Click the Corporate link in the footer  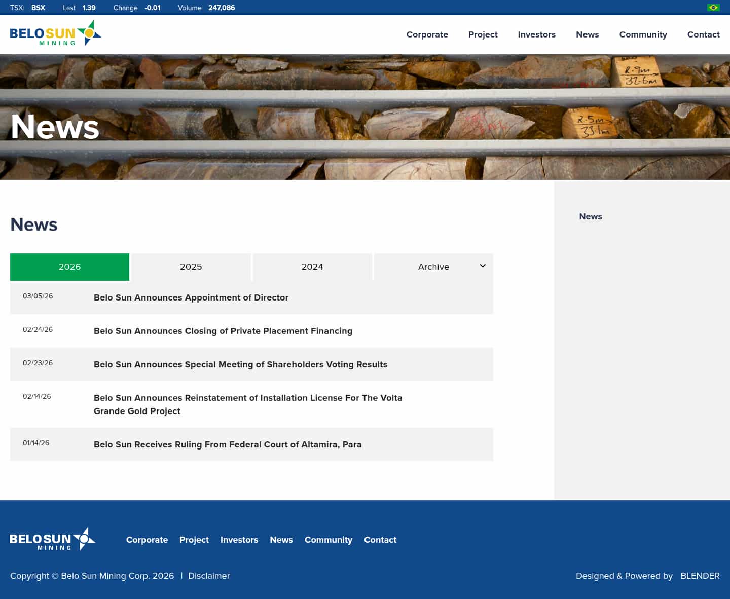(x=147, y=540)
